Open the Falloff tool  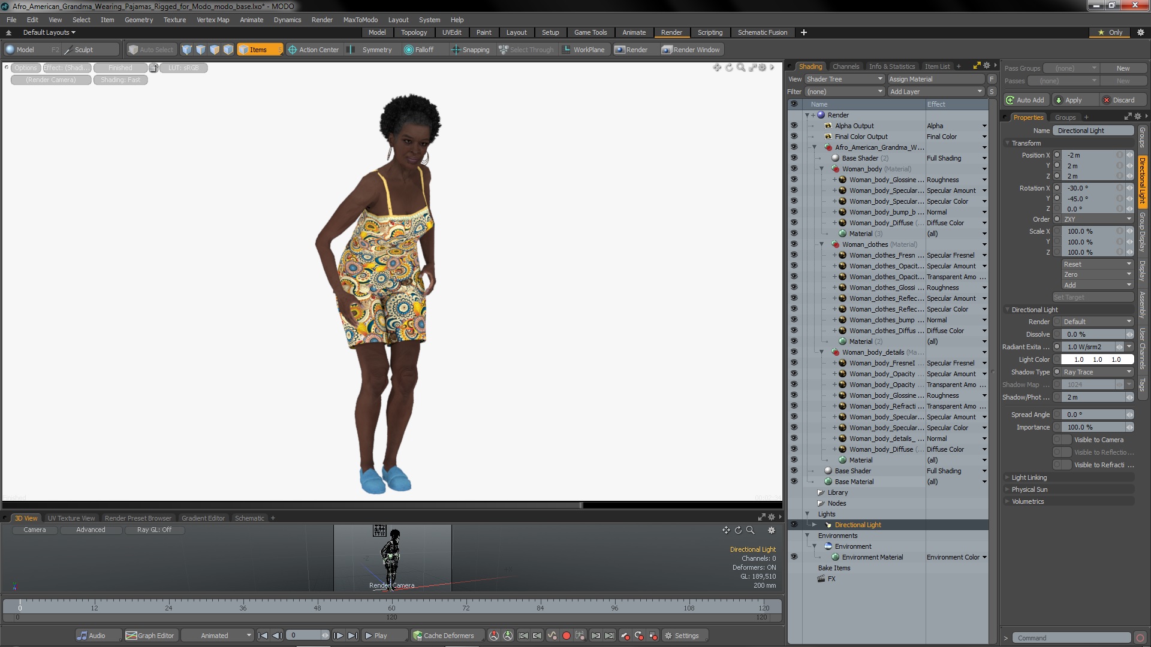pyautogui.click(x=418, y=50)
